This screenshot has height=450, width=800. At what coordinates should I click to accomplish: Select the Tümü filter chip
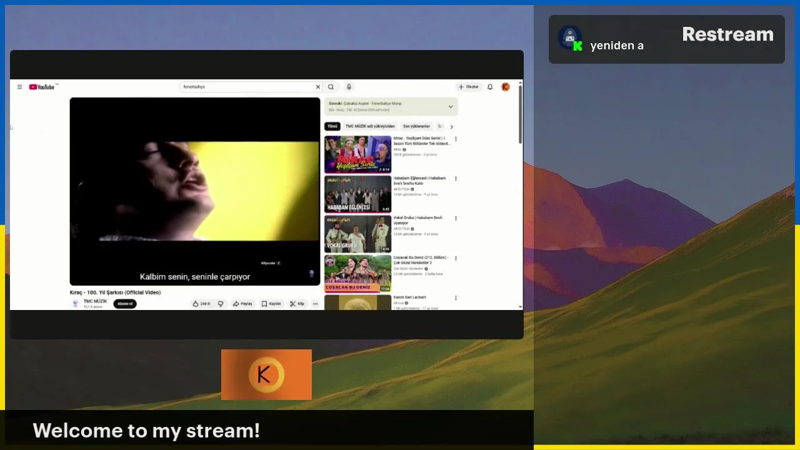(x=332, y=126)
